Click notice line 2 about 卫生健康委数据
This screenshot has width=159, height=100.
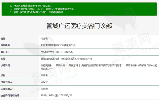[x=42, y=9]
